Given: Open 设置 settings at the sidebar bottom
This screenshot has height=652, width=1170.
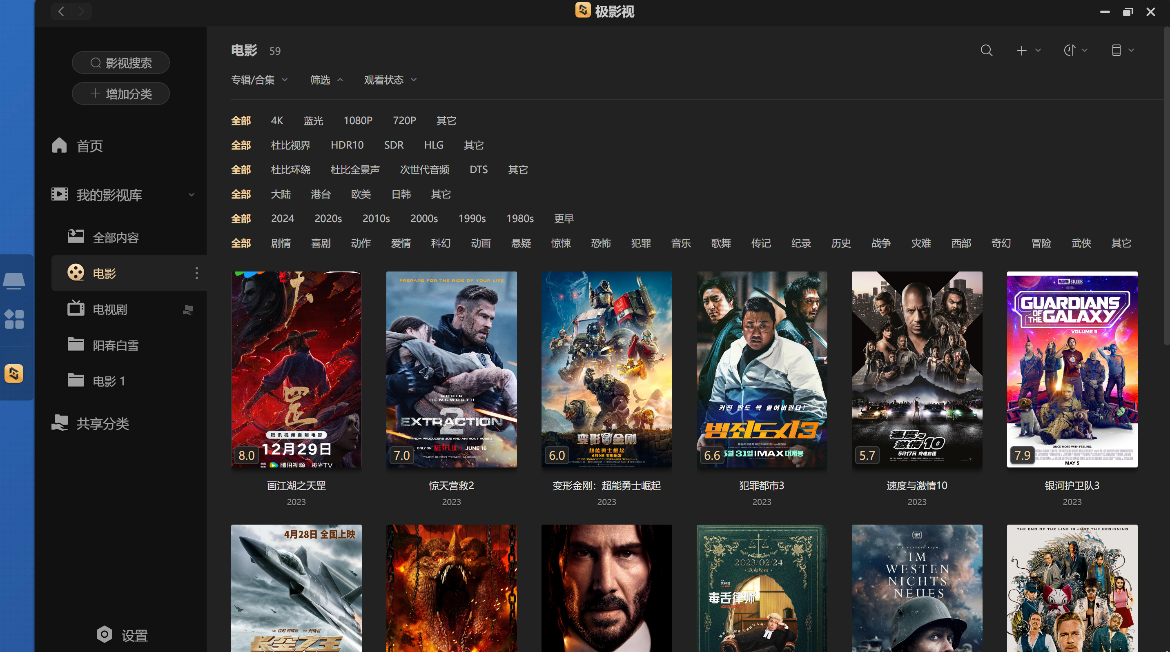Looking at the screenshot, I should point(122,635).
